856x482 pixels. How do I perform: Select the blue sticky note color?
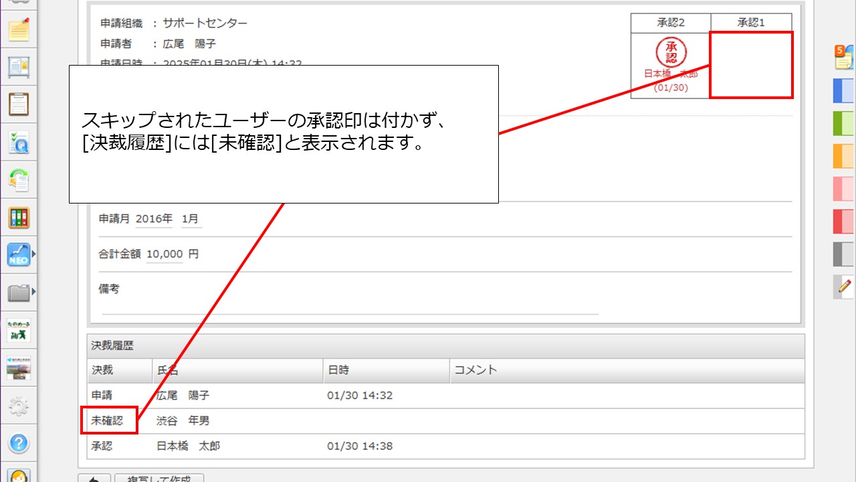point(844,91)
